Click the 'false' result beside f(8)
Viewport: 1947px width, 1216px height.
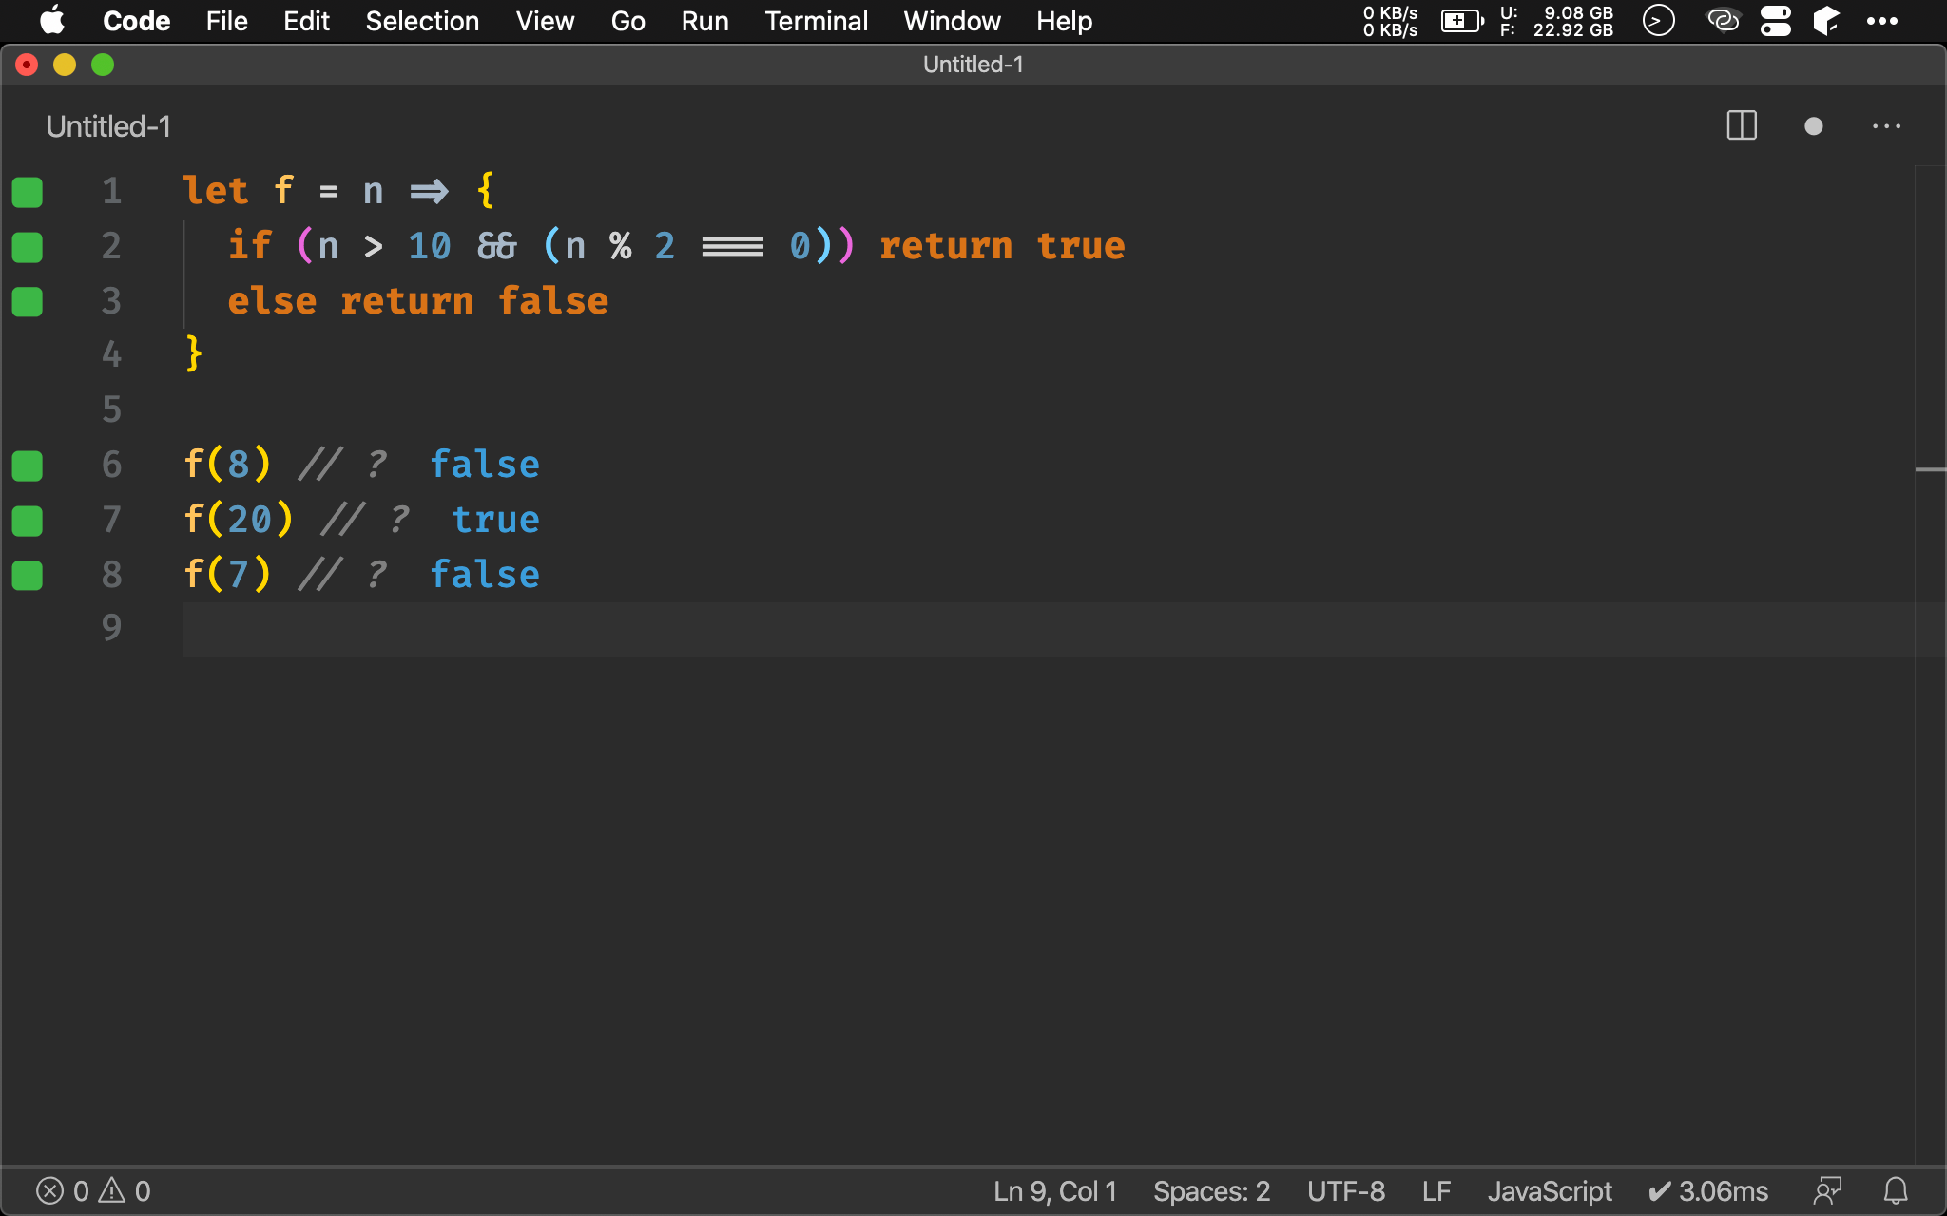click(x=485, y=465)
